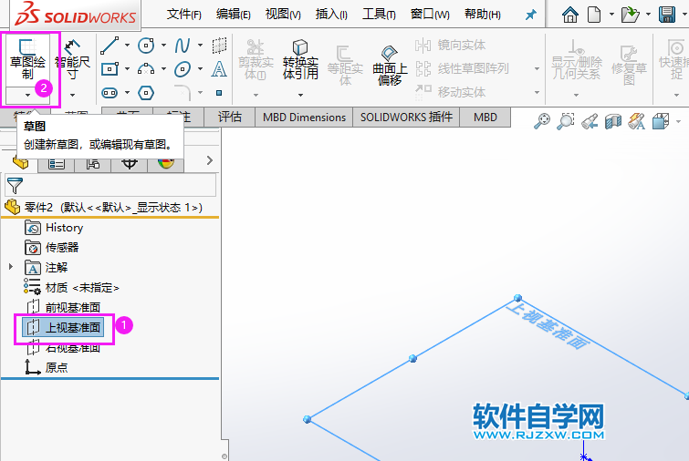Expand the panel tabs chevron arrow
The image size is (689, 461).
coord(210,160)
